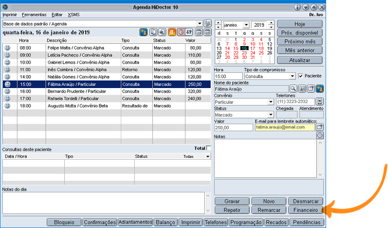
Task: Click the smiley icon for Gabriel Lemos row
Action: (x=8, y=62)
